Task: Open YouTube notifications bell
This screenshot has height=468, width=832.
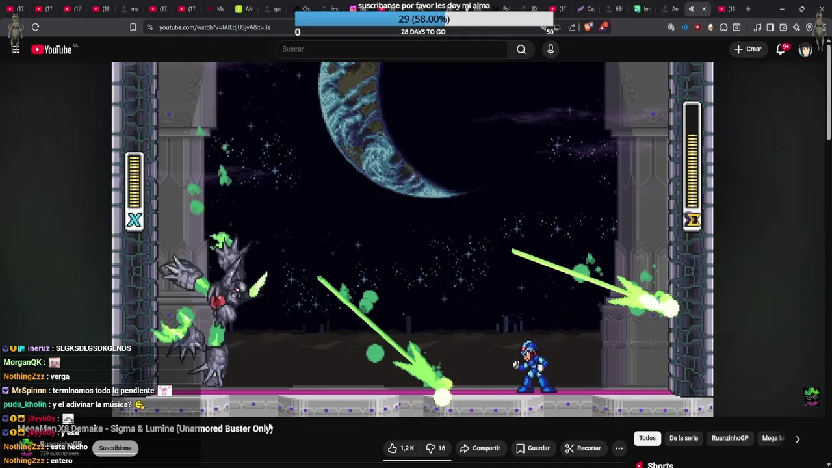Action: (x=781, y=49)
